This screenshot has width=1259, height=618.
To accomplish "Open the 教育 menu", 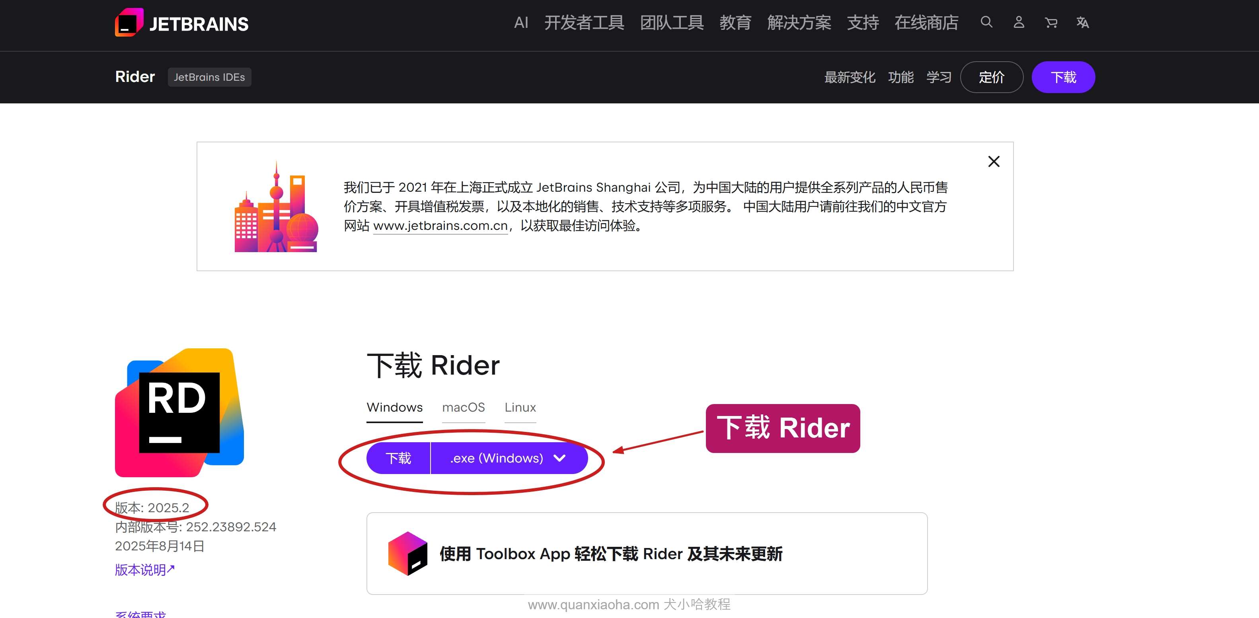I will [x=735, y=23].
